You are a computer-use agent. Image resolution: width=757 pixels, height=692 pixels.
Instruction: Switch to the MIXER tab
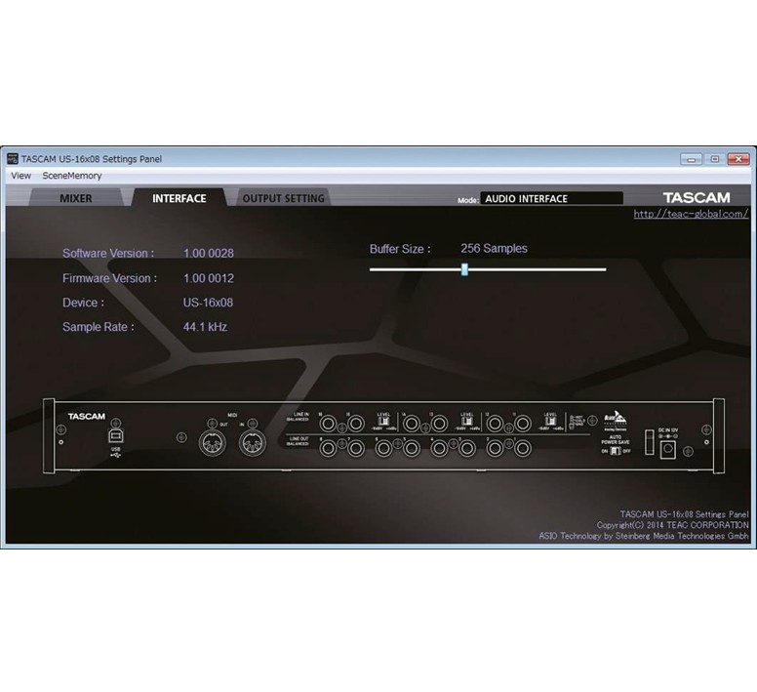76,198
